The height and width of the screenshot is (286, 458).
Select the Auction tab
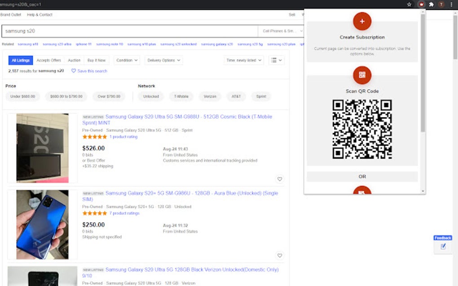click(74, 61)
